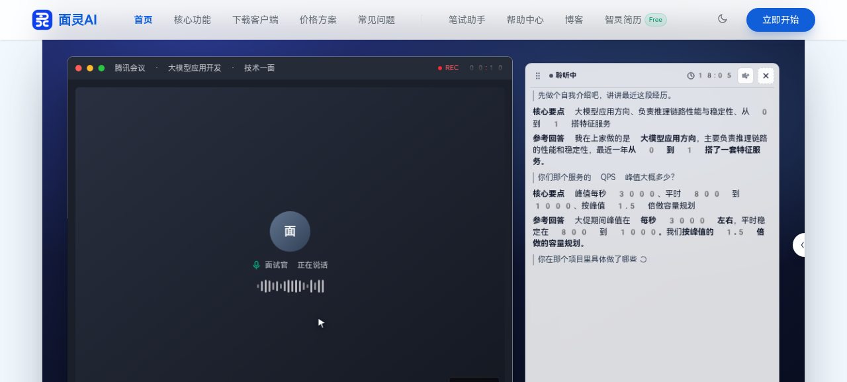Click the yellow window dot in meeting window
This screenshot has height=382, width=847.
coord(90,68)
